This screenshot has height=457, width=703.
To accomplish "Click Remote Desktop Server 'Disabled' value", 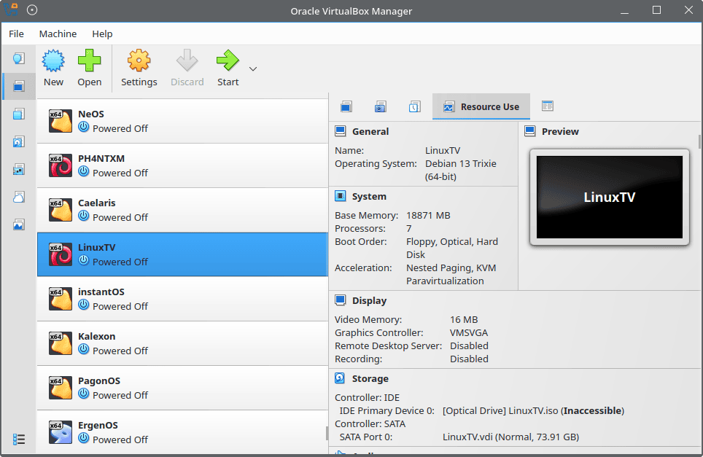I will [x=469, y=346].
